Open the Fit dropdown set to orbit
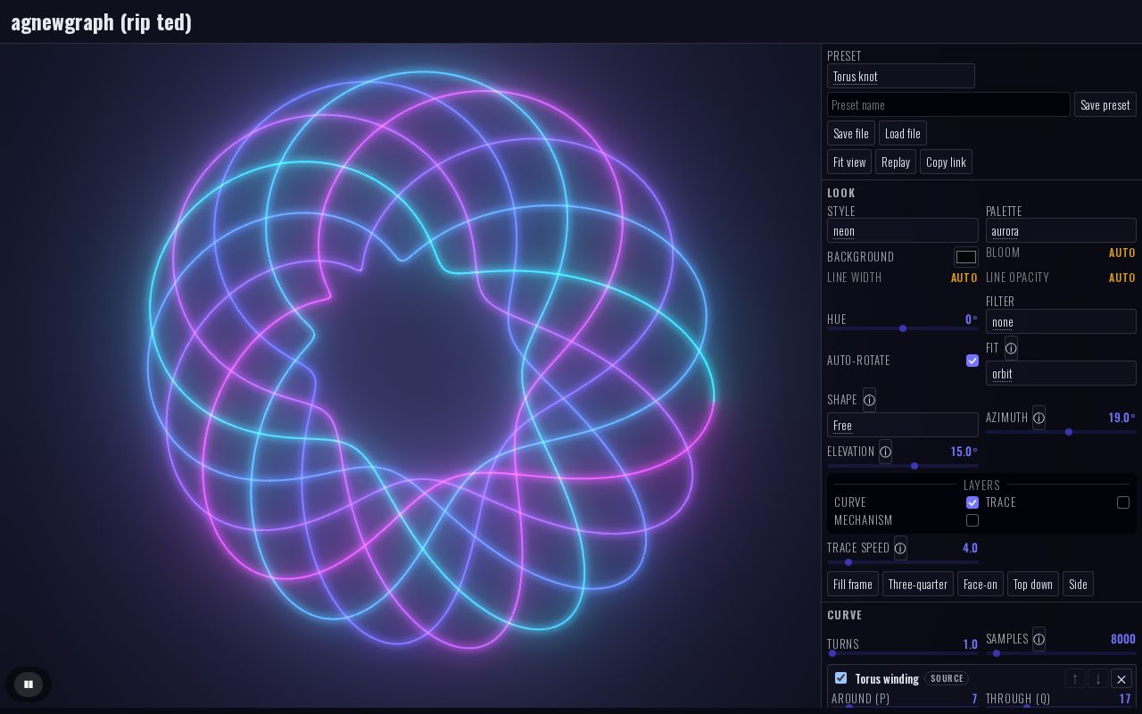Viewport: 1142px width, 714px height. pos(1061,373)
